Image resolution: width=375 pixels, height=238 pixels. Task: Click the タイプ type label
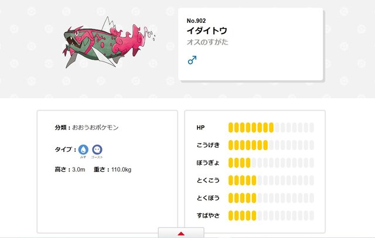pyautogui.click(x=63, y=149)
